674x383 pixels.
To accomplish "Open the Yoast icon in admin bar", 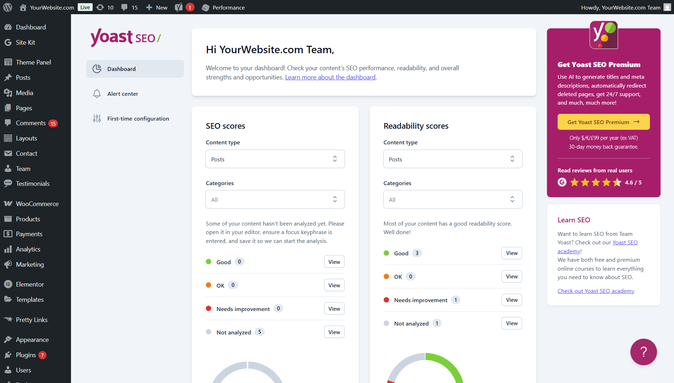I will (179, 7).
